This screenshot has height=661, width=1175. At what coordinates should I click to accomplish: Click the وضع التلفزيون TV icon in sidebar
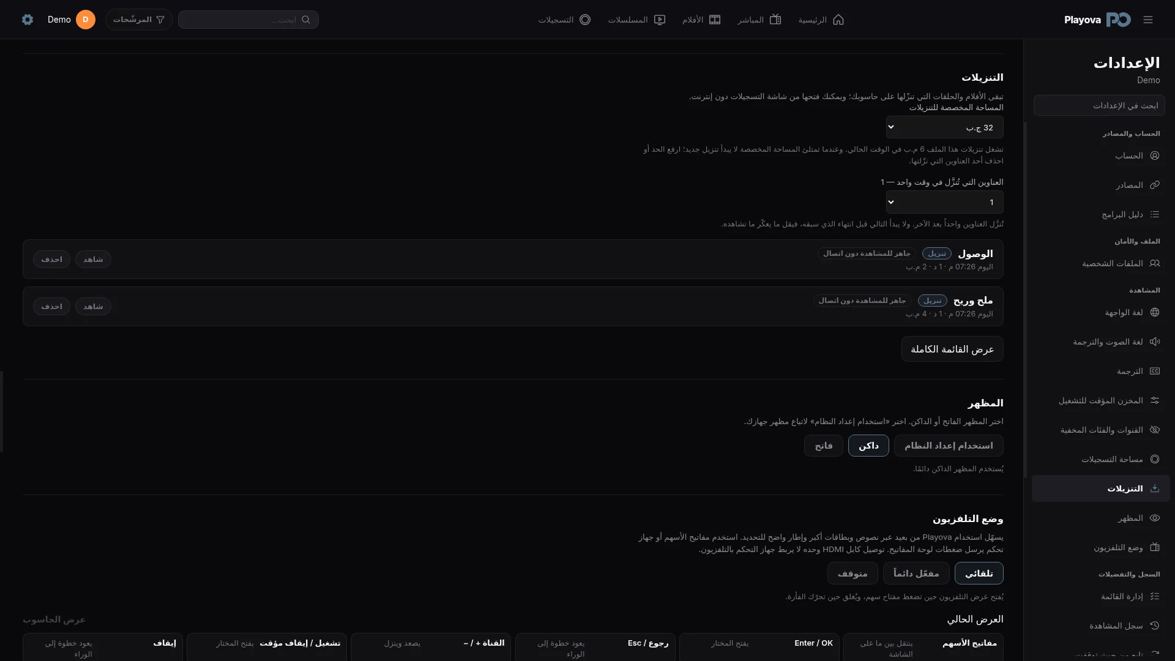(1155, 547)
